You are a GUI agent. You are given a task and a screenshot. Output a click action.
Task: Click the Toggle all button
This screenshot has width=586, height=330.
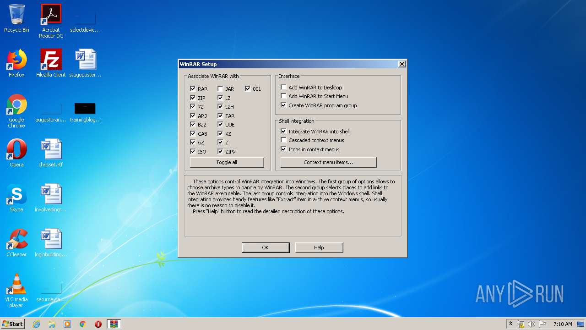[227, 162]
